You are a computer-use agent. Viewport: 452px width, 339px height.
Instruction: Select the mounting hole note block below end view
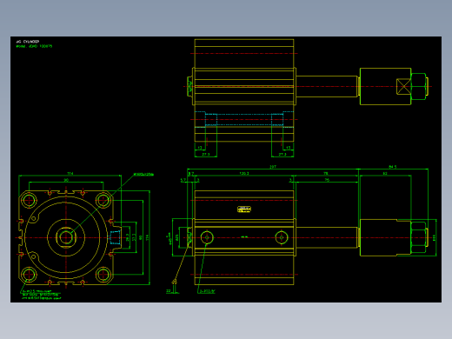coord(42,295)
